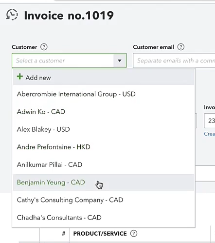Image resolution: width=215 pixels, height=243 pixels.
Task: Select Chadha's Consultants - CAD
Action: pos(104,218)
